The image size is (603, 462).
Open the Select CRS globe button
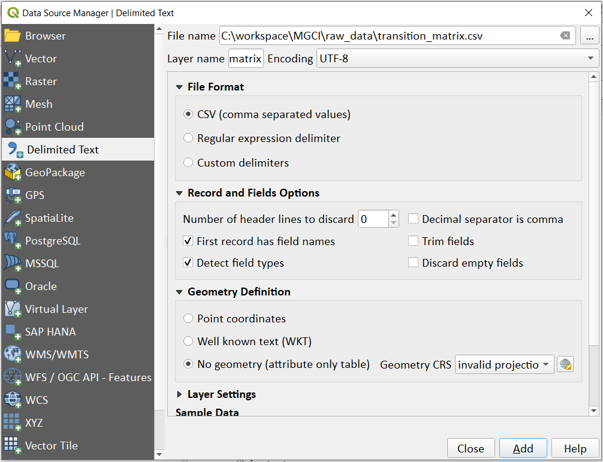[565, 364]
